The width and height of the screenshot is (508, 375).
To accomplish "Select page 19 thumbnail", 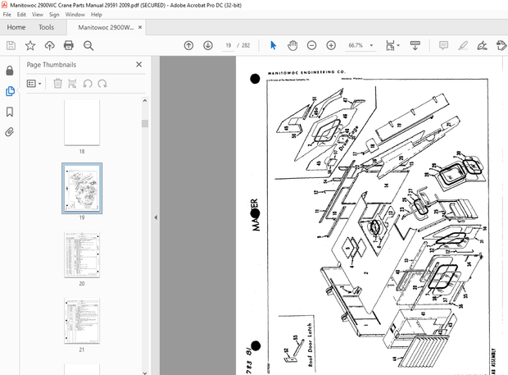I will tap(82, 189).
